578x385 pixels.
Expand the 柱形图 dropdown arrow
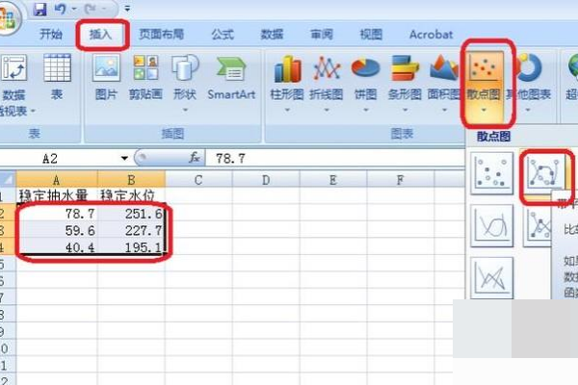point(287,110)
